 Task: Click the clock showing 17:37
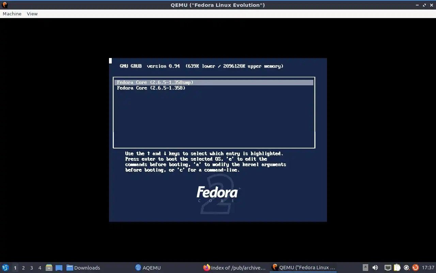click(x=428, y=268)
